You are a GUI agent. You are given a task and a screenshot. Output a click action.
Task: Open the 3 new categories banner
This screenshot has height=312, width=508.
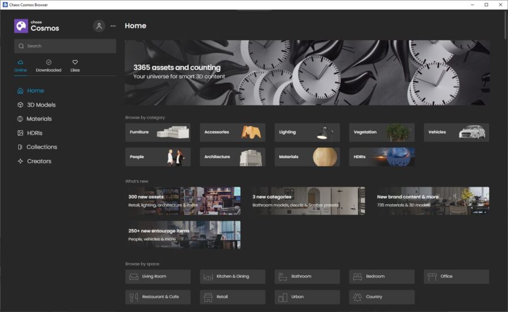(307, 201)
